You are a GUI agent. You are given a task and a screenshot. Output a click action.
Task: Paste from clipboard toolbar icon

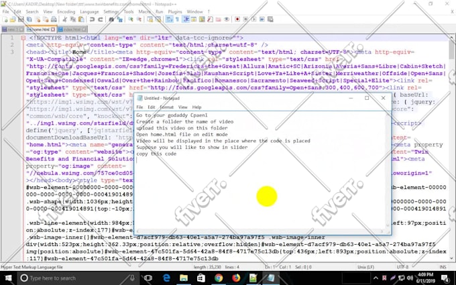coord(81,19)
